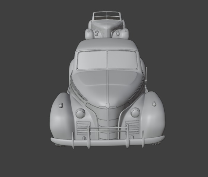Screen dimensions: 208x177
Task: Click the front car's bumper bar
Action: (108, 142)
